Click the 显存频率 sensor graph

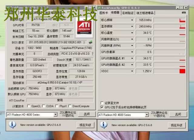169,26
